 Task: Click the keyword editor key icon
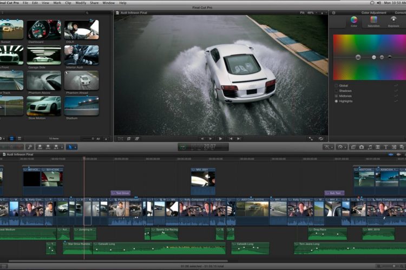pyautogui.click(x=30, y=147)
